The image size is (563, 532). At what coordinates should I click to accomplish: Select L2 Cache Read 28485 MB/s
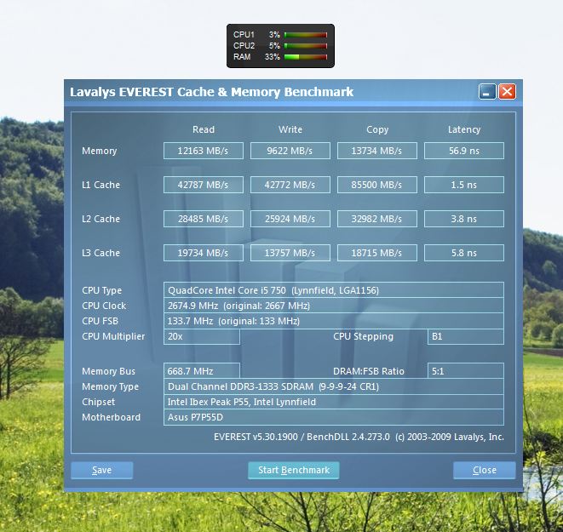coord(204,219)
